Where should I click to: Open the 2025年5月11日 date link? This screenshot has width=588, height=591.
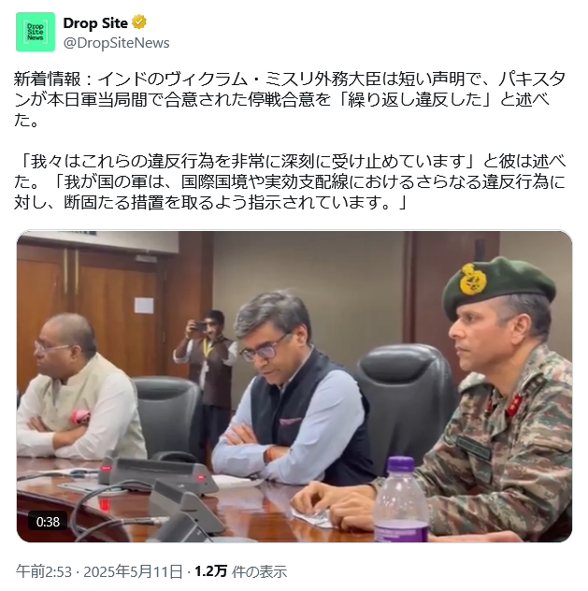click(x=133, y=571)
